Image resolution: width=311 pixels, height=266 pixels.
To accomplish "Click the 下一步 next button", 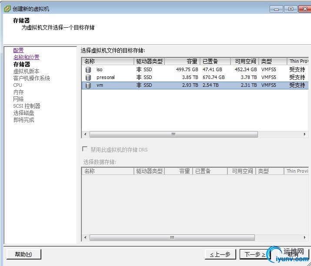I will (x=255, y=254).
